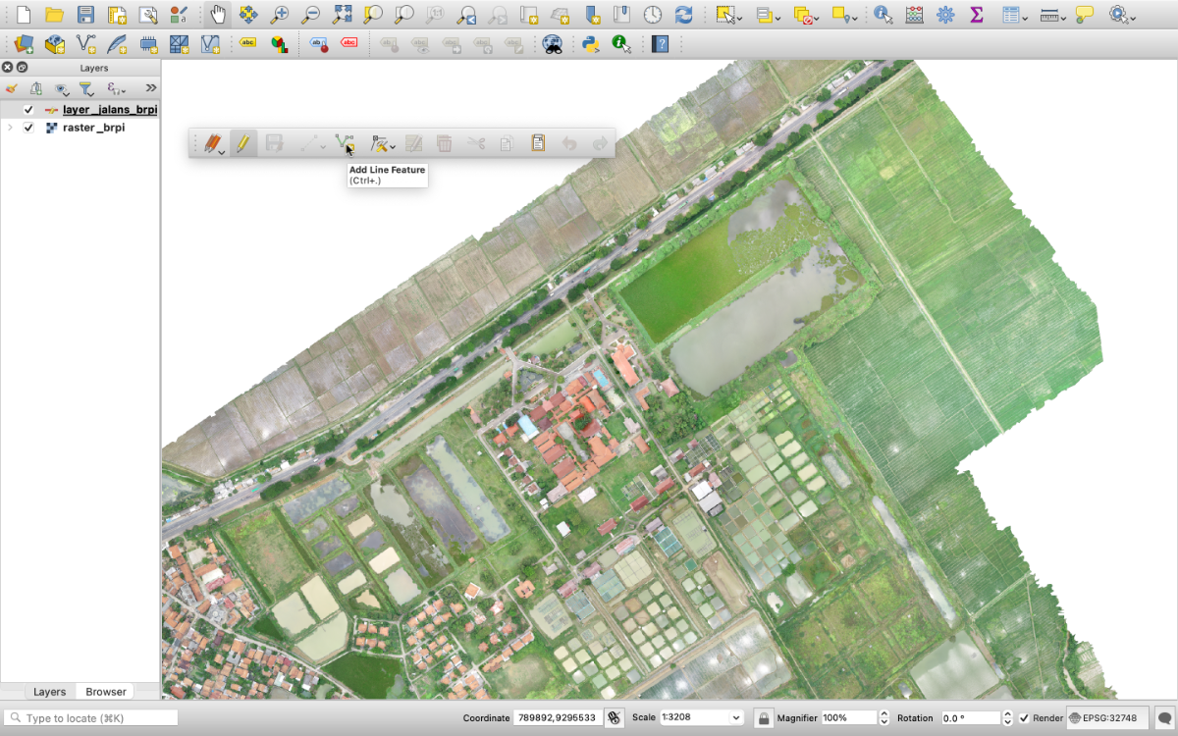
Task: Open the vertex tool dropdown arrow
Action: (x=393, y=149)
